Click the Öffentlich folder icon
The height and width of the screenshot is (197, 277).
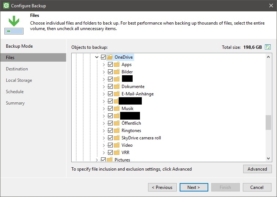coord(116,123)
